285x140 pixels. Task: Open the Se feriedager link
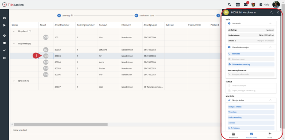(251, 128)
